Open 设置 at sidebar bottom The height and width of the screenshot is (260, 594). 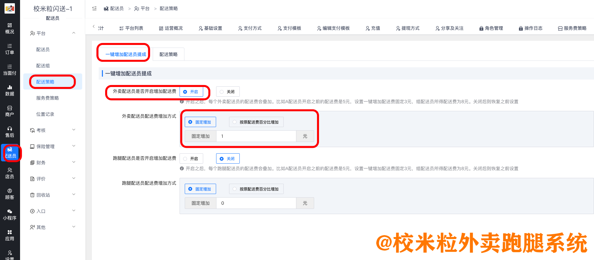[x=10, y=255]
